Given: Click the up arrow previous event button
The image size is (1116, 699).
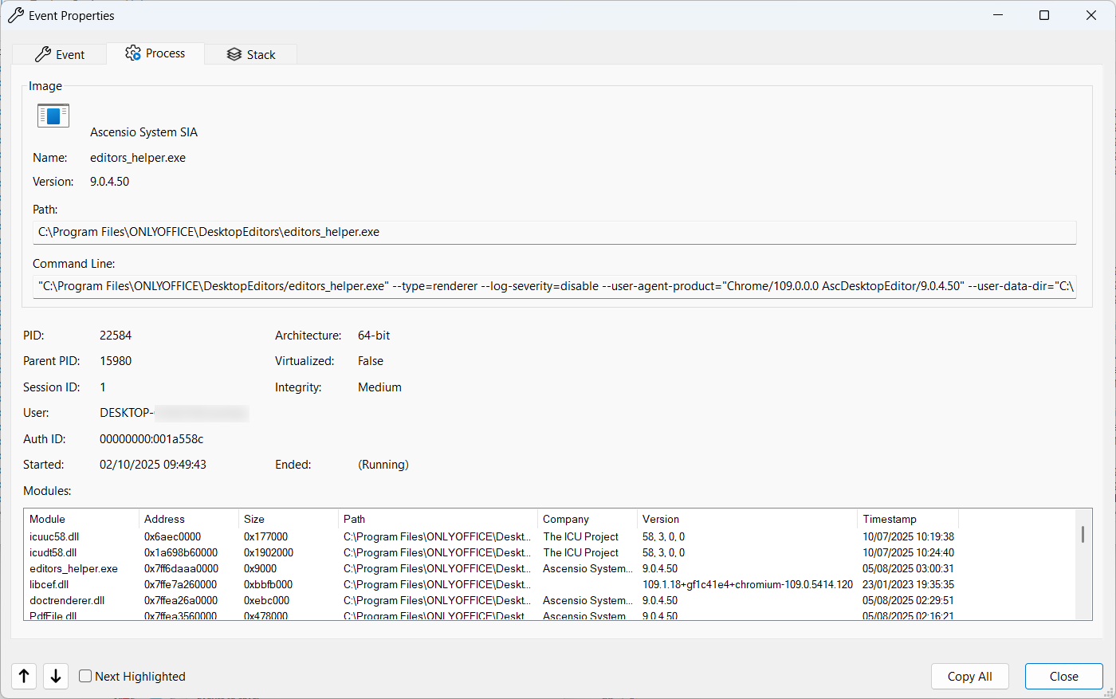Looking at the screenshot, I should click(24, 676).
